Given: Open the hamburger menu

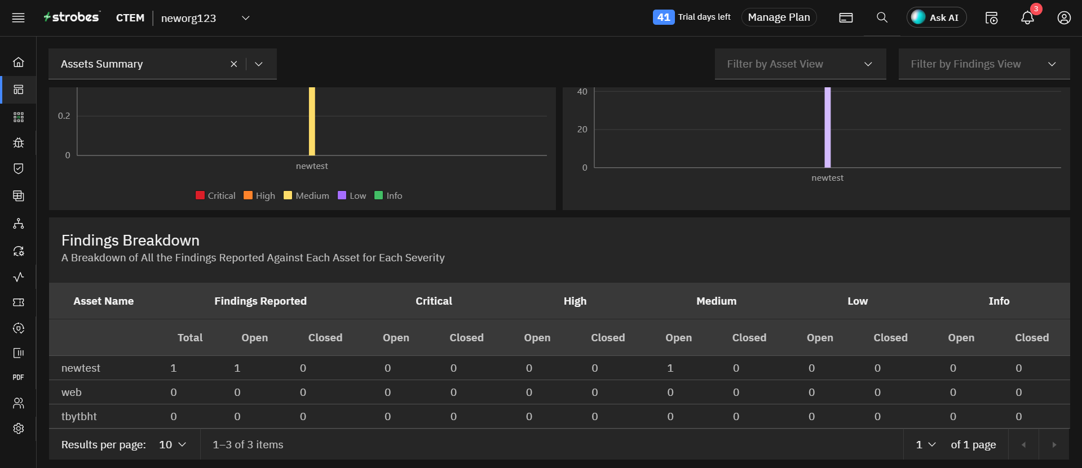Looking at the screenshot, I should (18, 18).
